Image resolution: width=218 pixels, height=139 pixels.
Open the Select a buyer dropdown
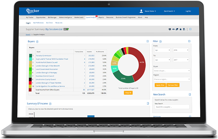coord(172,71)
